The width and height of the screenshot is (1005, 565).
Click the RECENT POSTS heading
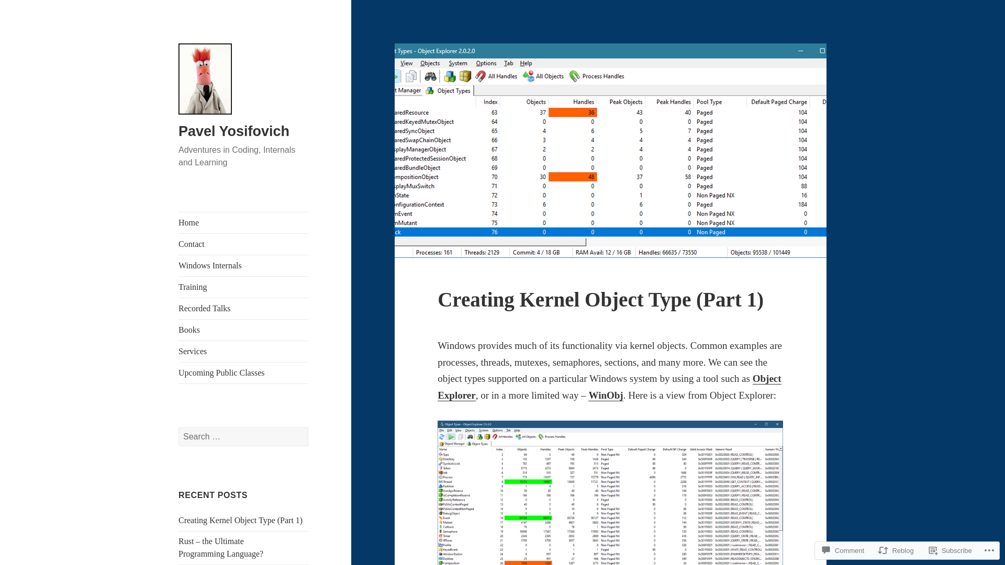(x=213, y=495)
